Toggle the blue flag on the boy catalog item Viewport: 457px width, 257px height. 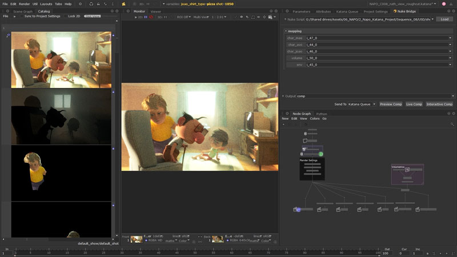pos(113,148)
